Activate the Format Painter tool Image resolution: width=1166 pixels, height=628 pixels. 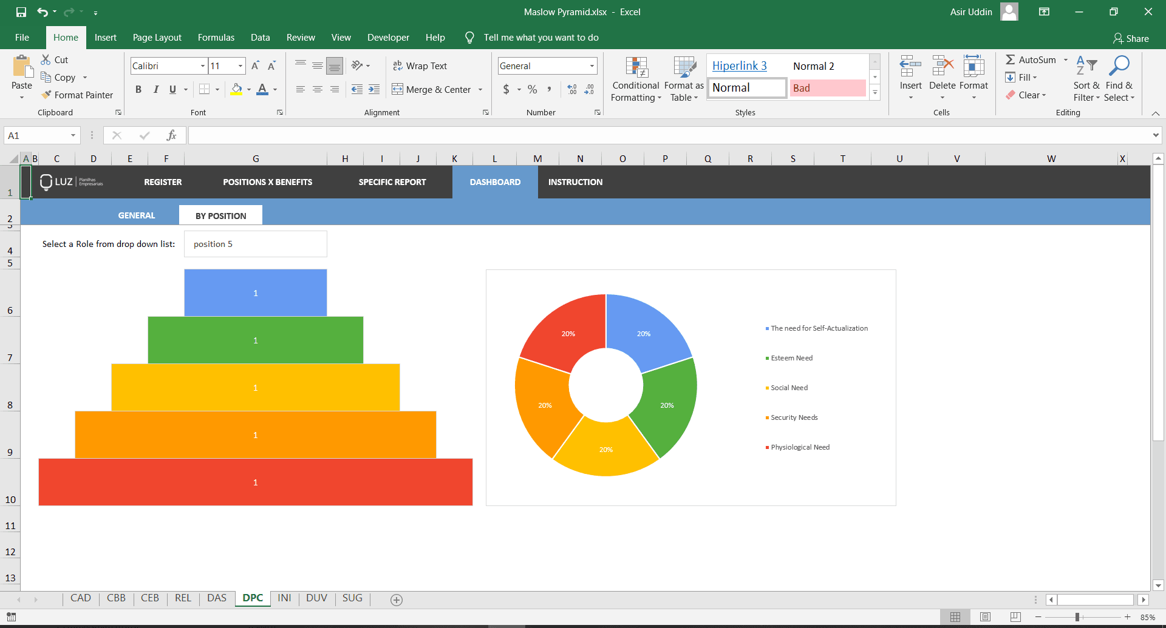(78, 95)
